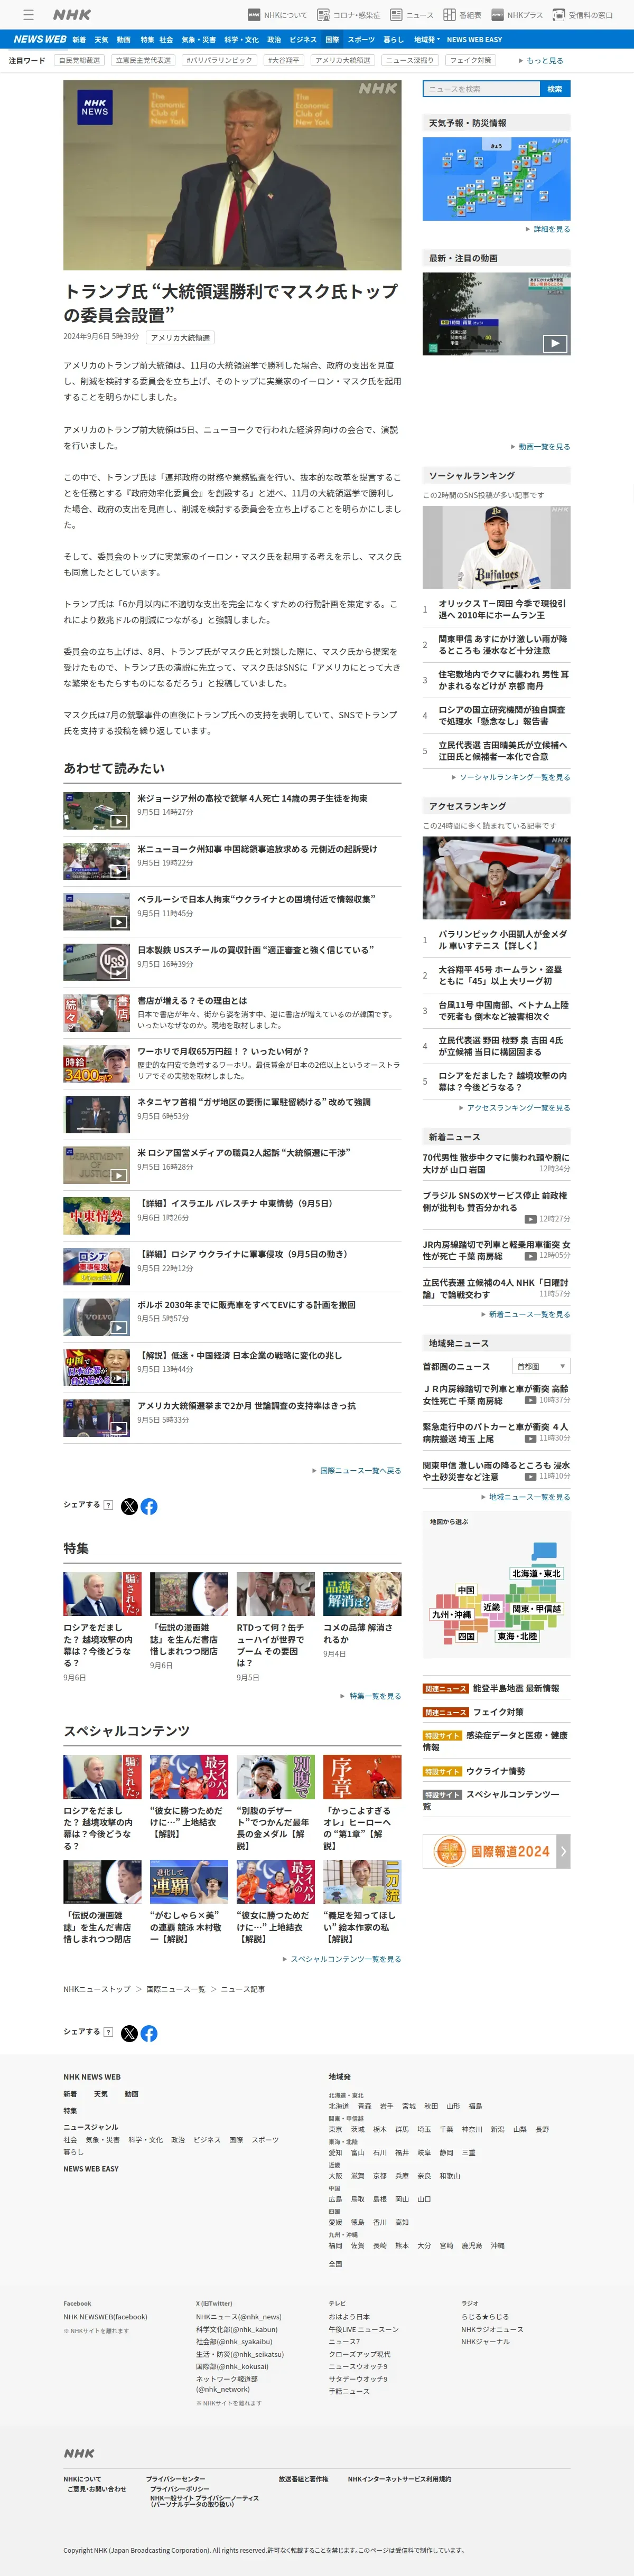This screenshot has width=634, height=2576.
Task: Open the 受信料の窓口 header link
Action: (583, 15)
